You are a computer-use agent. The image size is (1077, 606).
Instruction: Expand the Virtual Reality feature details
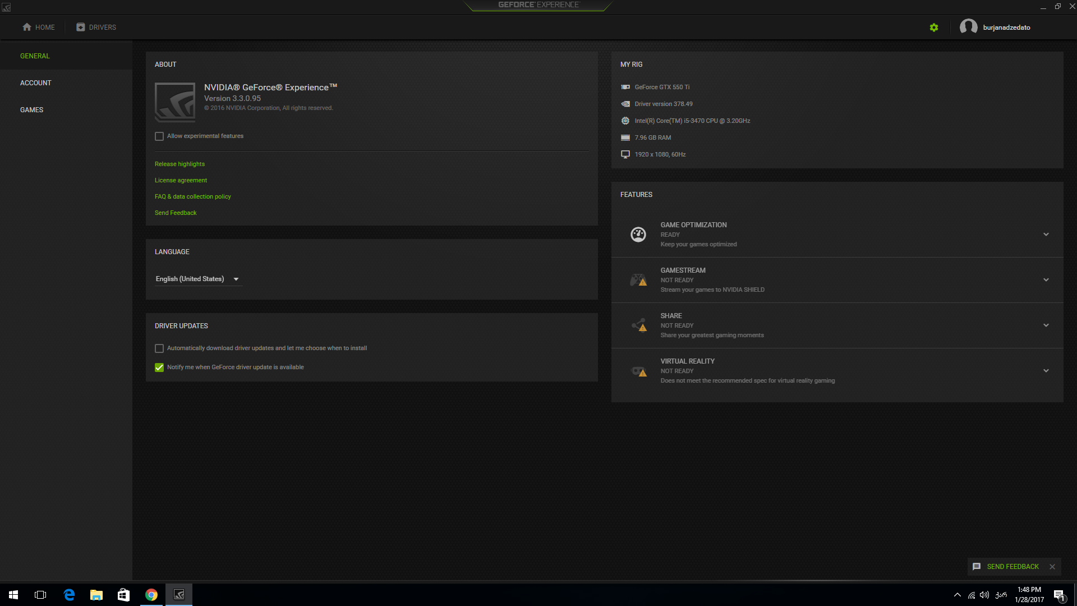(x=1046, y=371)
